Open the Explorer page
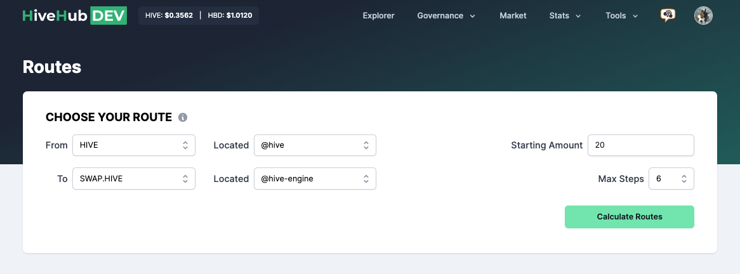This screenshot has height=274, width=740. click(378, 16)
